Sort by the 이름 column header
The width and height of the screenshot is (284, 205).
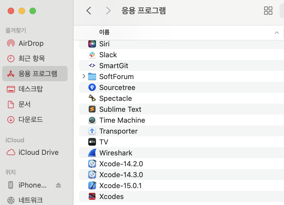[104, 32]
